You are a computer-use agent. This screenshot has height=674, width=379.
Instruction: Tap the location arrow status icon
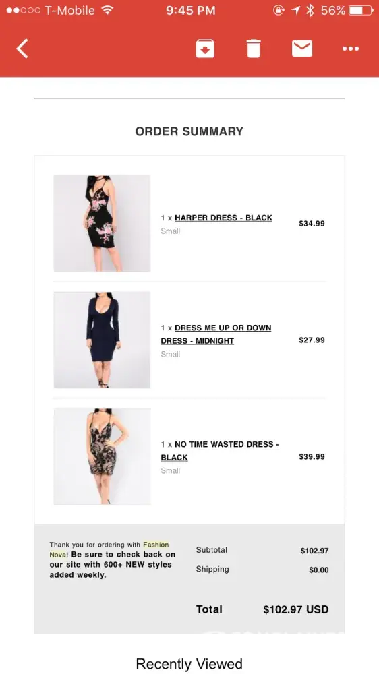tap(295, 10)
